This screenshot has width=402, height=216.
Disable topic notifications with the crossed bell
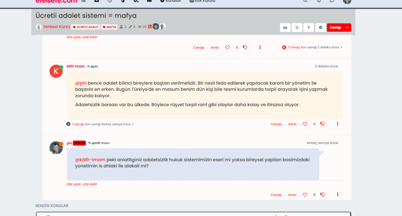pos(297,27)
